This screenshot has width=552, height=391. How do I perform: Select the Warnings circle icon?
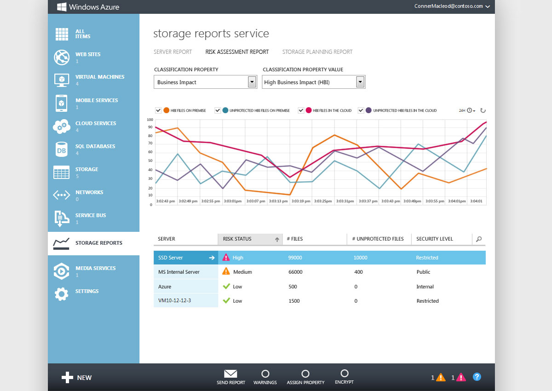pyautogui.click(x=265, y=374)
